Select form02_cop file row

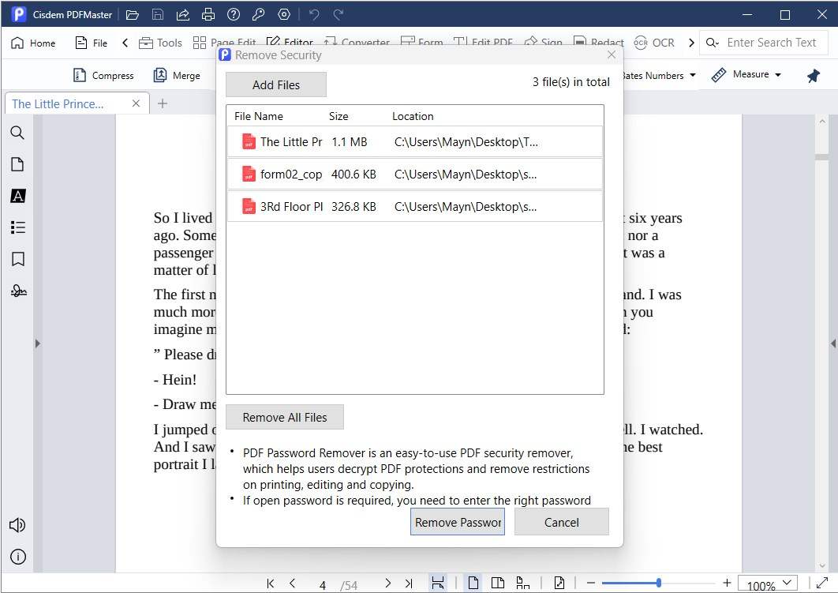tap(415, 175)
